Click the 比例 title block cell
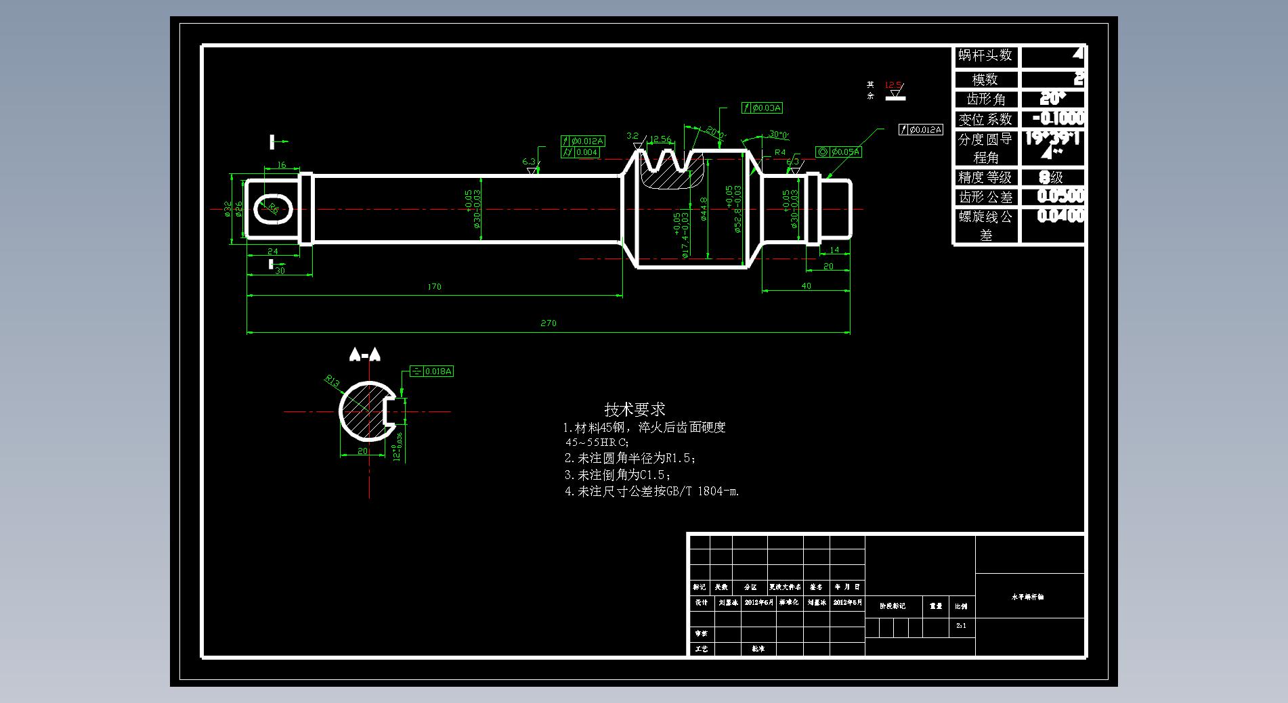 click(962, 606)
